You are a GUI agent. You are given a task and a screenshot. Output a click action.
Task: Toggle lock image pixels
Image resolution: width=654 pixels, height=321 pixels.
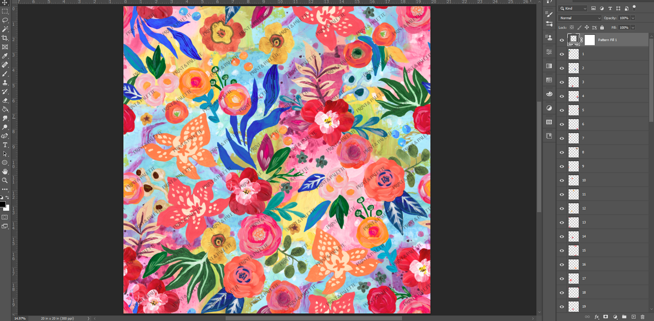(579, 28)
